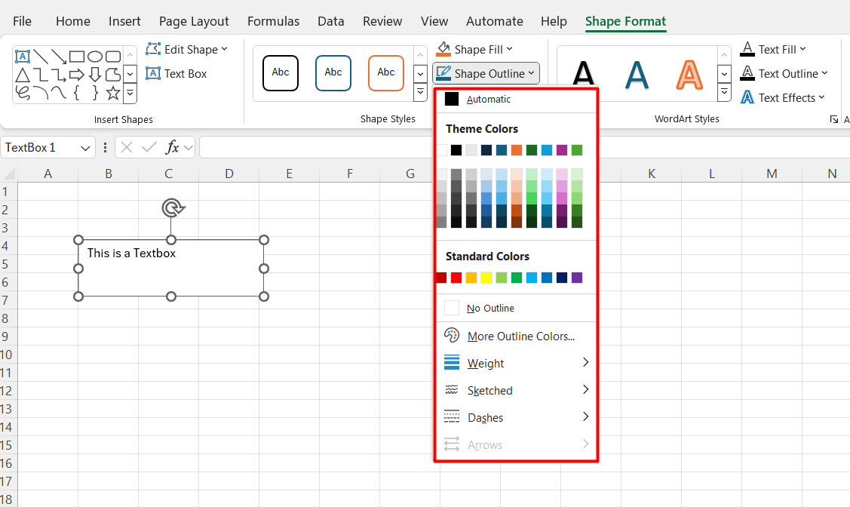Pick the standard yellow color swatch
Screen dimensions: 850x507
[x=486, y=278]
